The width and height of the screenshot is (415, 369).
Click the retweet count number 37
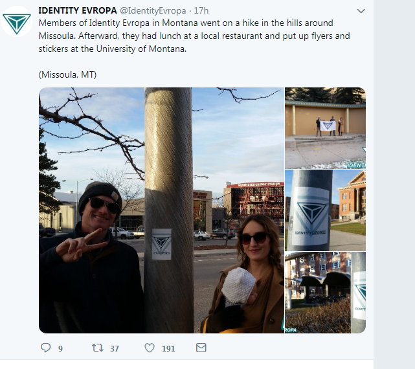115,349
